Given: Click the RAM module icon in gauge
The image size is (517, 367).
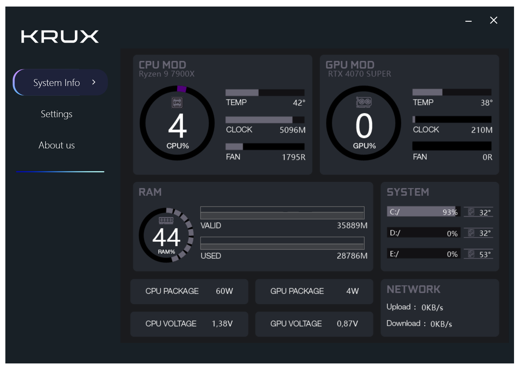Looking at the screenshot, I should tap(166, 220).
